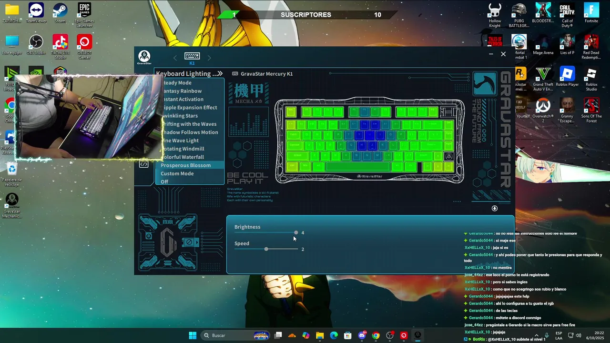This screenshot has width=610, height=343.
Task: Open OBSBOT Center desktop shortcut
Action: [84, 47]
